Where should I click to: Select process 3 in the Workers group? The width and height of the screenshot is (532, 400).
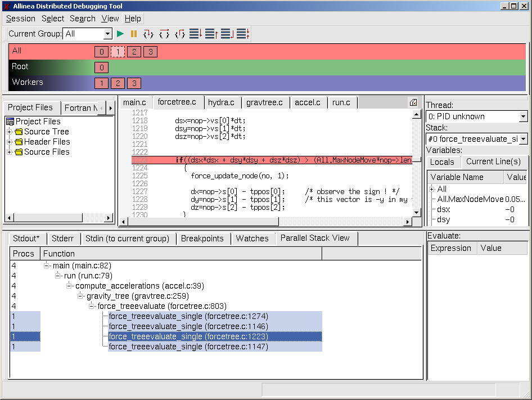tap(134, 83)
